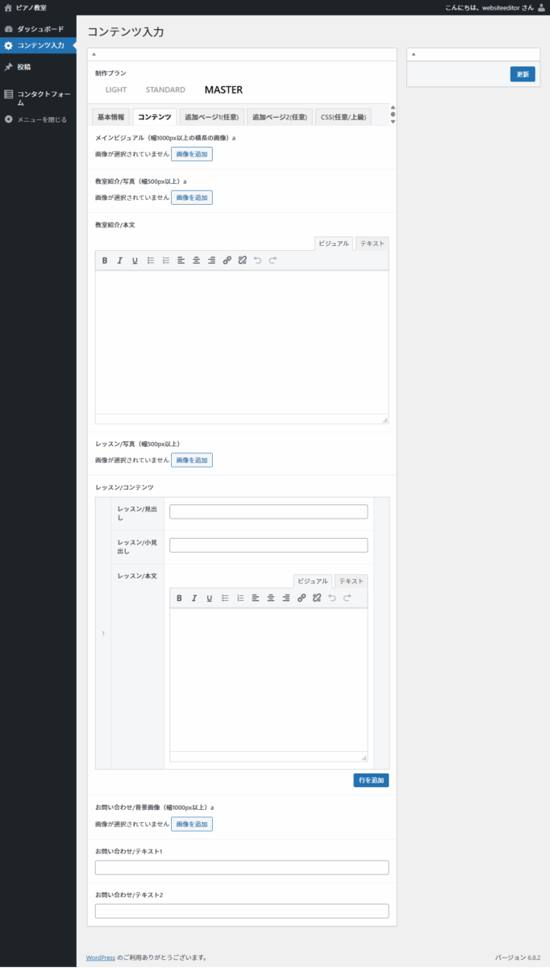The image size is (550, 968).
Task: Open ダッシュボード from the sidebar
Action: click(x=40, y=29)
